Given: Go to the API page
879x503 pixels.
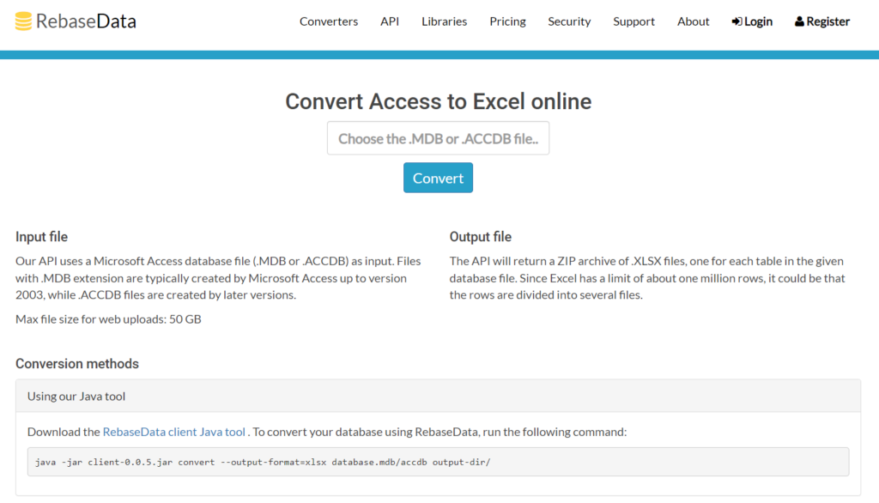Looking at the screenshot, I should (390, 21).
